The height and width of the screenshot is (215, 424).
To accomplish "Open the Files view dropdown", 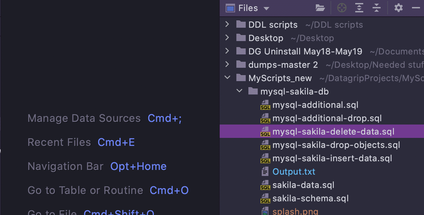I will tap(266, 8).
